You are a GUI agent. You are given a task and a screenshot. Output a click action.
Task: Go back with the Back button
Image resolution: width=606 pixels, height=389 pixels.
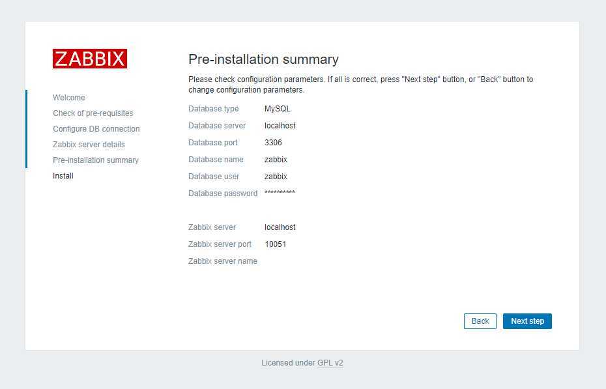click(x=480, y=321)
